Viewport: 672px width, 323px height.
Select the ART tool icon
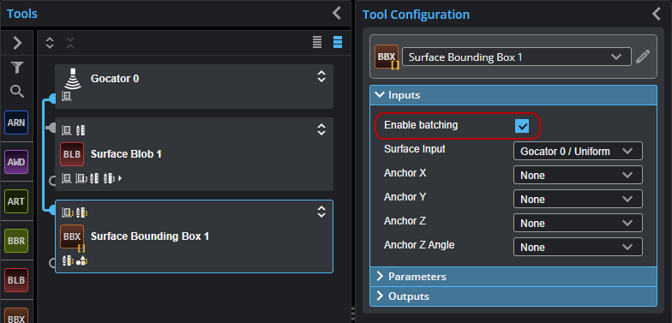[x=16, y=201]
